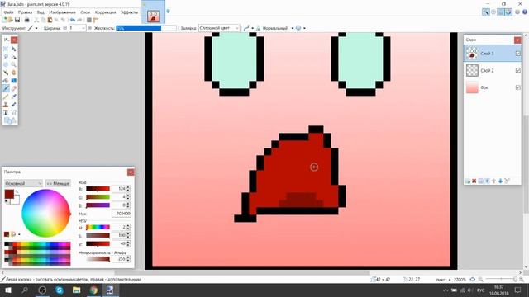Pick the Pan hand tool
This screenshot has width=529, height=297.
pos(14,73)
